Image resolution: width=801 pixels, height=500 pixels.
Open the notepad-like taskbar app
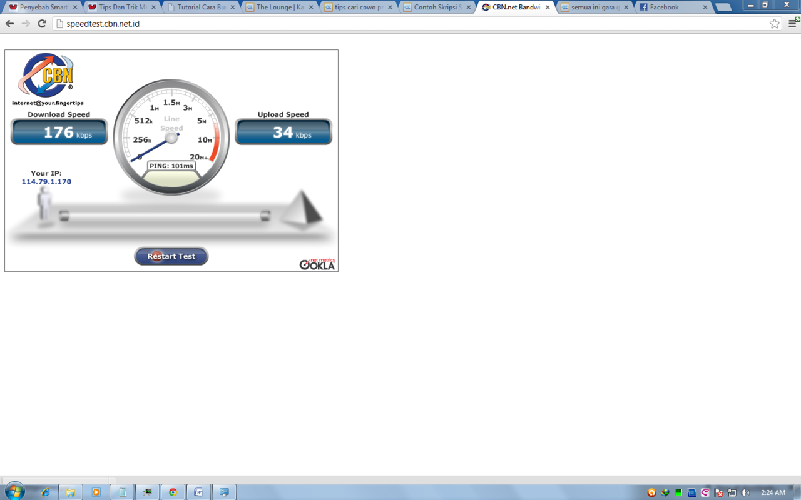(x=122, y=492)
